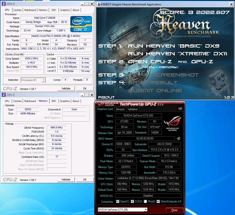235x215 pixels.
Task: Open About tab in top CPU-Z window
Action: point(76,10)
